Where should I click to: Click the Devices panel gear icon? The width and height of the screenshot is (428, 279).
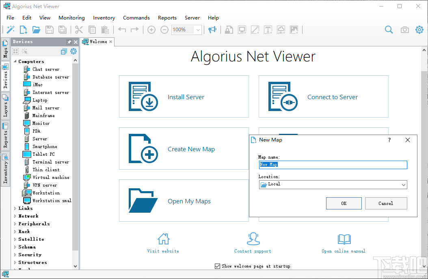point(73,51)
